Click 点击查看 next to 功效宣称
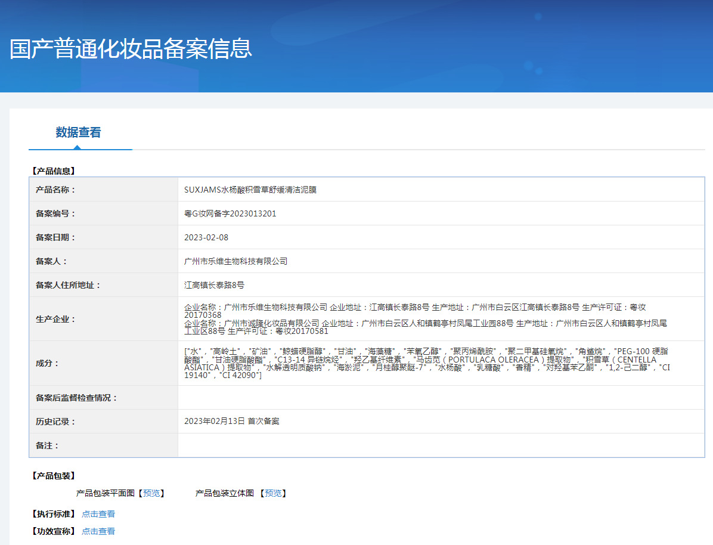This screenshot has width=713, height=545. [x=98, y=531]
